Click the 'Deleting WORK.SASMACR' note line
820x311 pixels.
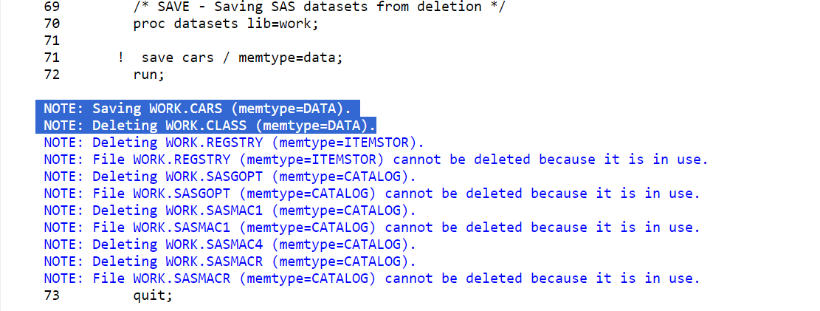[x=230, y=262]
